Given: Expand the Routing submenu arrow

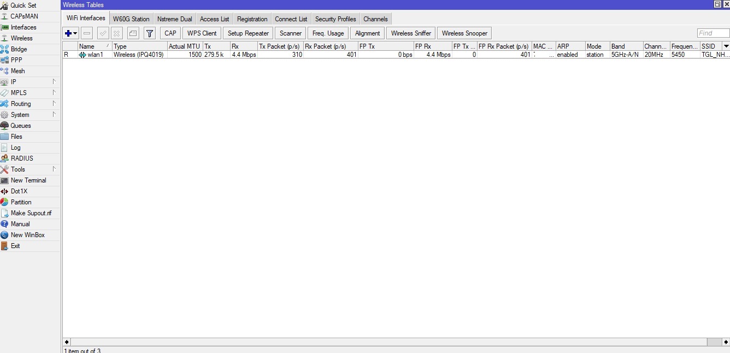Looking at the screenshot, I should [x=54, y=103].
